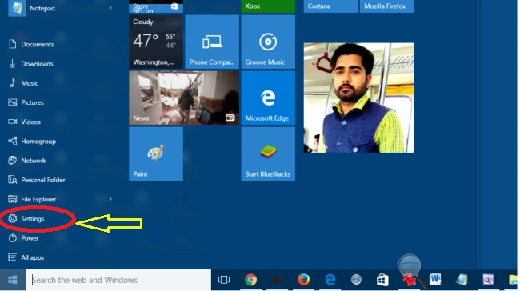Open Edge from the taskbar
Screen dimensions: 520x291
pyautogui.click(x=330, y=280)
